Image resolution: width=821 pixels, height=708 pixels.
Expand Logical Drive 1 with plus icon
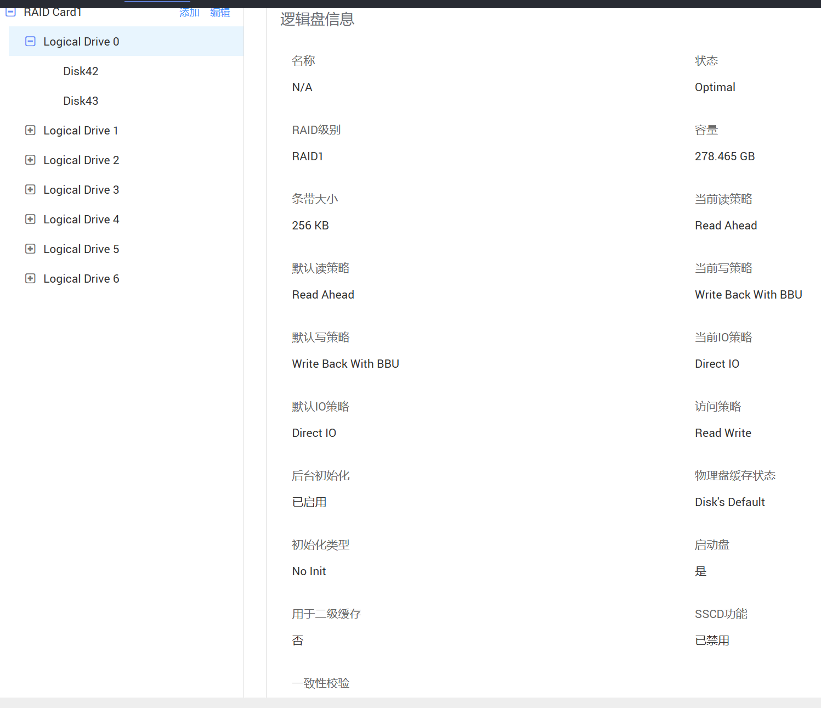tap(31, 130)
